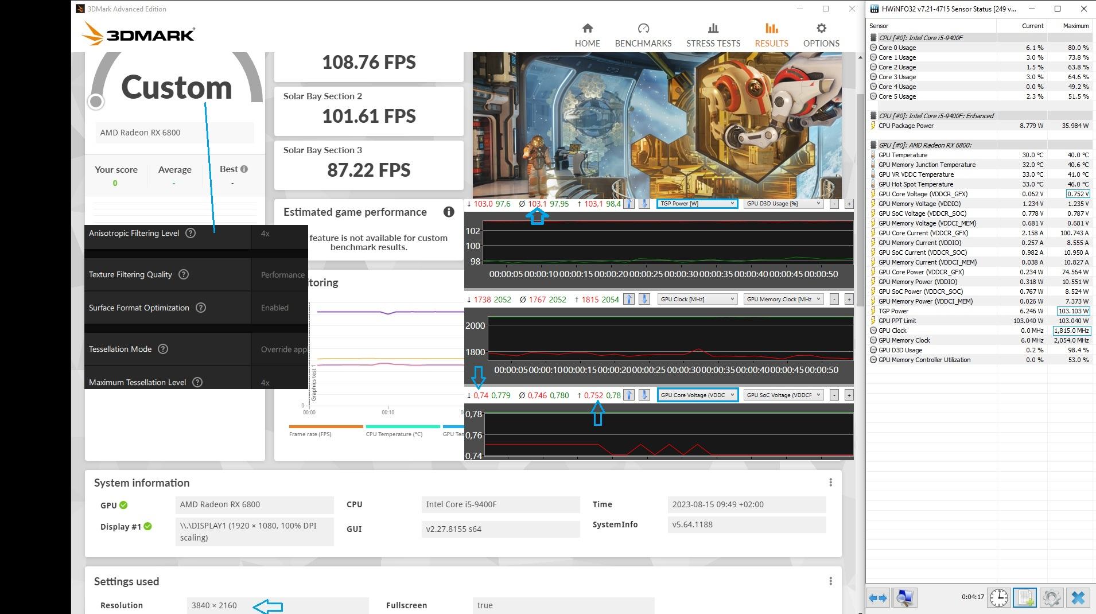Click the Current column header in HWiNFO
Image resolution: width=1096 pixels, height=614 pixels.
[1022, 26]
